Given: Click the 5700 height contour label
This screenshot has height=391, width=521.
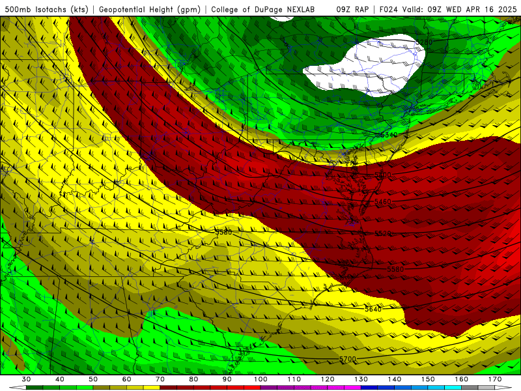Looking at the screenshot, I should (348, 359).
